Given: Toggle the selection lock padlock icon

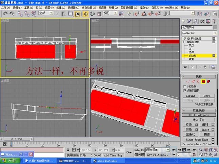Looking at the screenshot, I should [68, 150].
